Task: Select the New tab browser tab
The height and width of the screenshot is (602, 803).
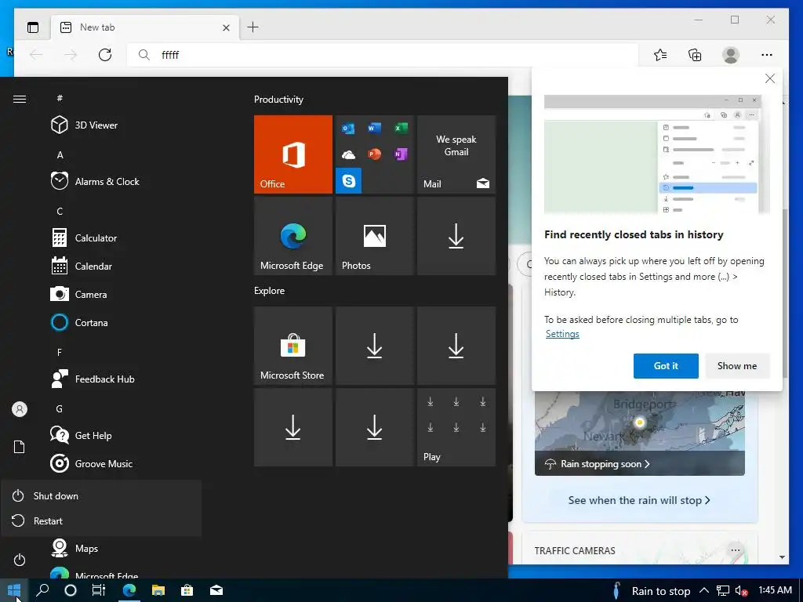Action: [145, 27]
